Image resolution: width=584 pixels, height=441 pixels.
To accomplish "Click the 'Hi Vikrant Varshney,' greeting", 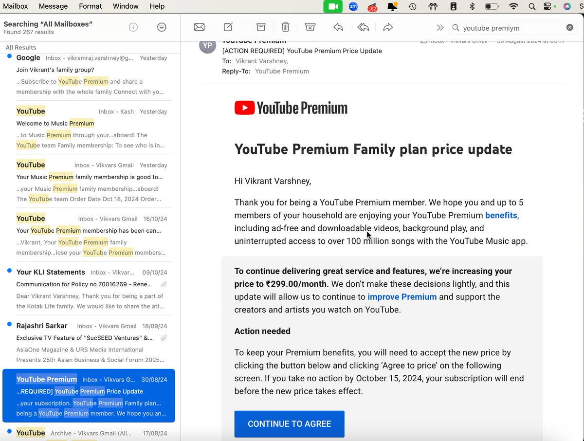I will 273,181.
